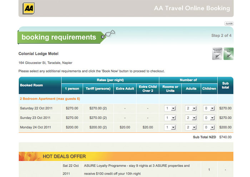The image size is (250, 177).
Task: Click the address '164 Gloucester St, Taradale, Napier'
Action: click(x=45, y=63)
